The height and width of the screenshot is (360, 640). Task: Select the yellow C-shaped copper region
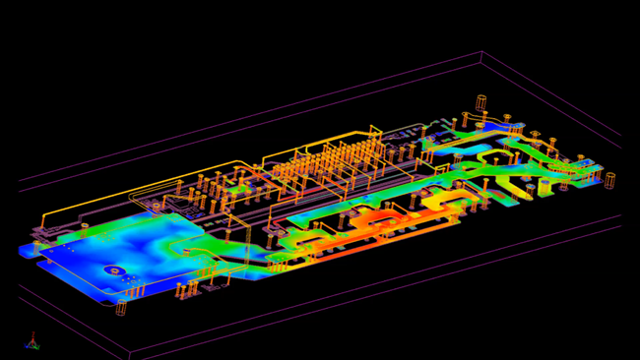pos(447,201)
